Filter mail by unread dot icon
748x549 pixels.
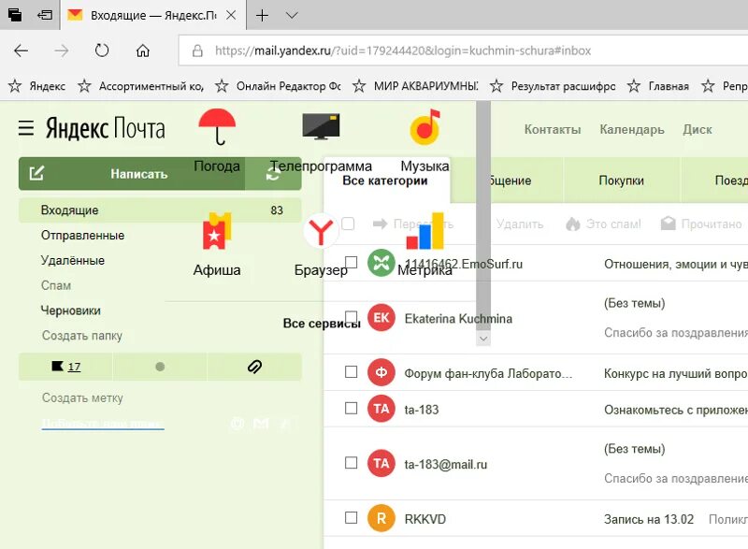coord(160,367)
